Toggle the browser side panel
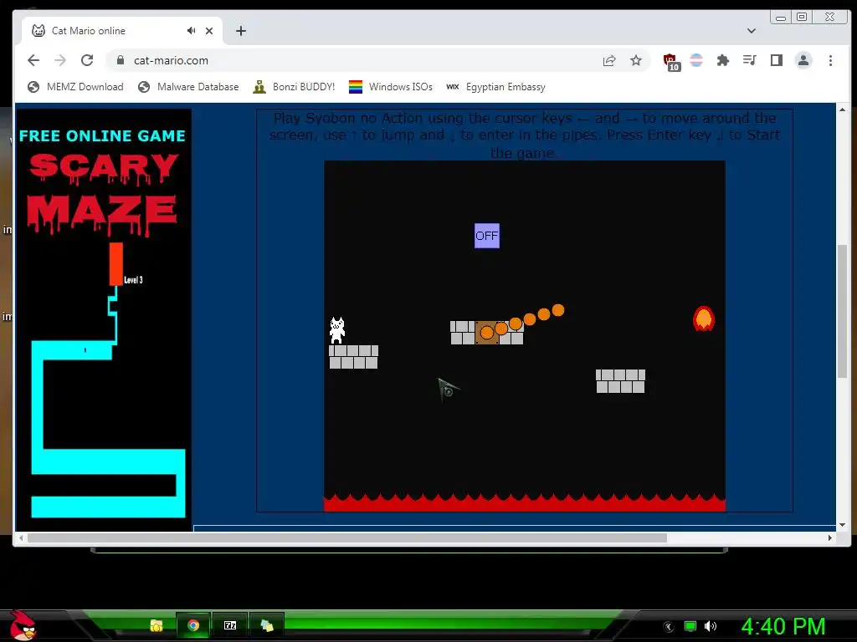The image size is (857, 642). click(776, 60)
